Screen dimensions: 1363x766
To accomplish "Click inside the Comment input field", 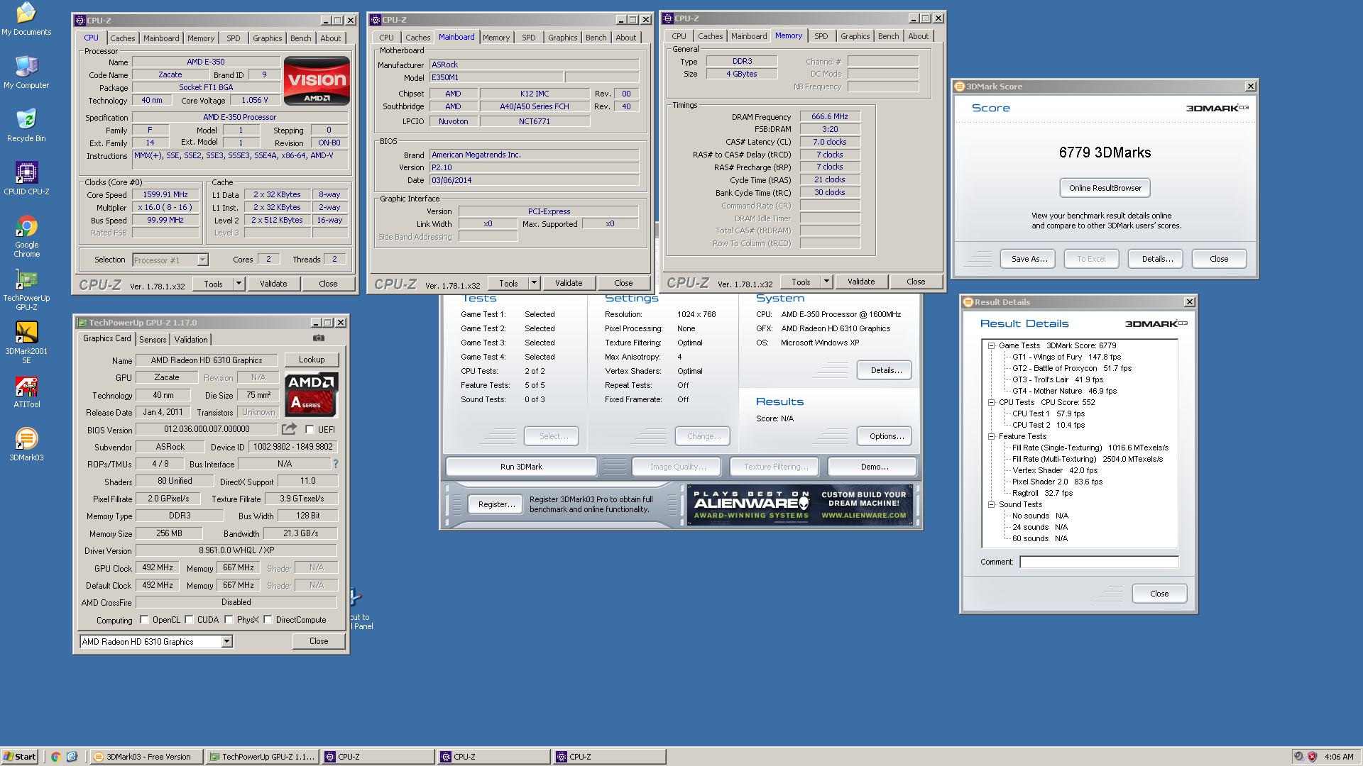I will [x=1099, y=562].
